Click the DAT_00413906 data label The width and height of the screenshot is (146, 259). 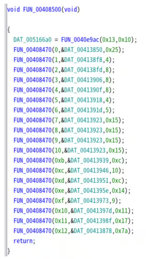pyautogui.click(x=83, y=80)
